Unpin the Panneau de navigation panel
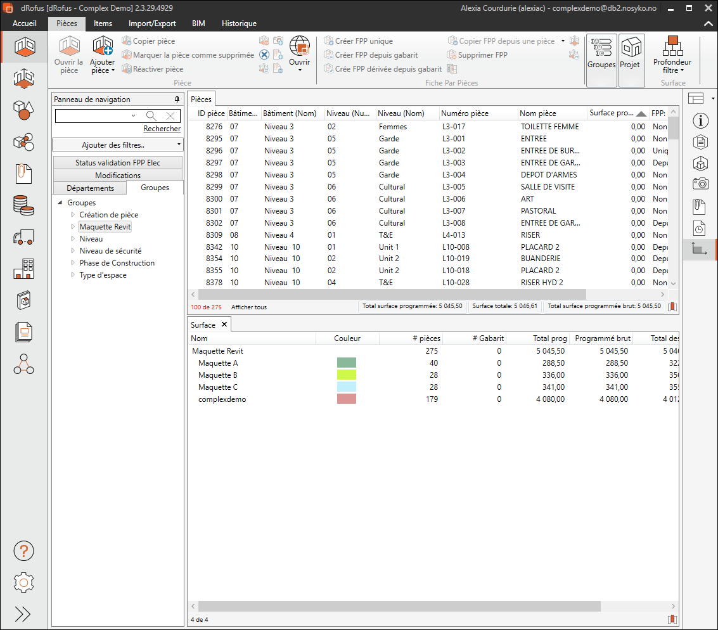Screen dimensions: 718x630 (177, 100)
